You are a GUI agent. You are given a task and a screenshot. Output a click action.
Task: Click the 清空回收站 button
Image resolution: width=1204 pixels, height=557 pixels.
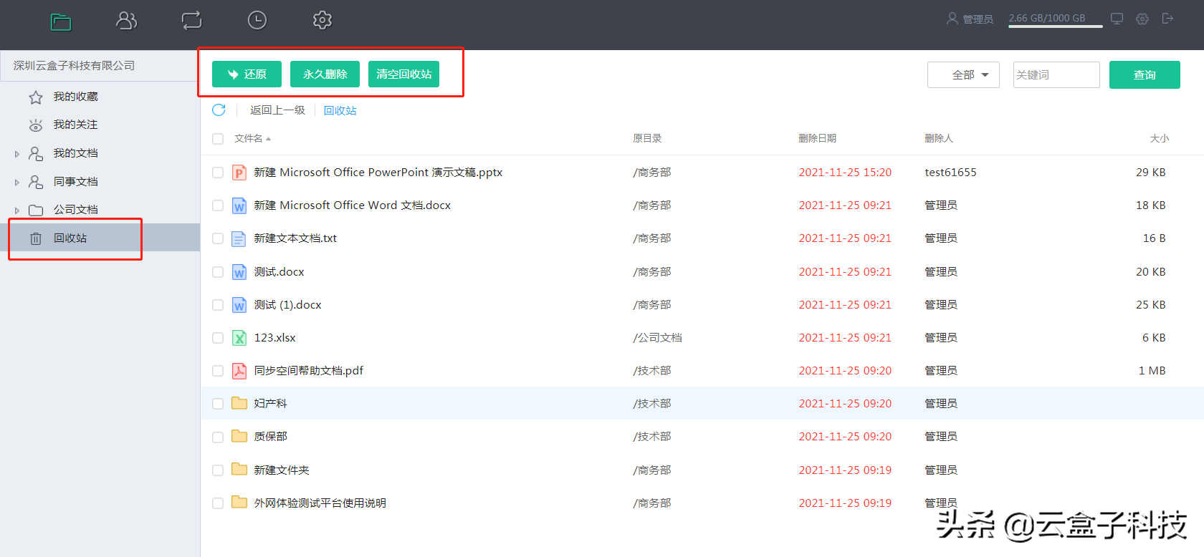click(x=403, y=74)
